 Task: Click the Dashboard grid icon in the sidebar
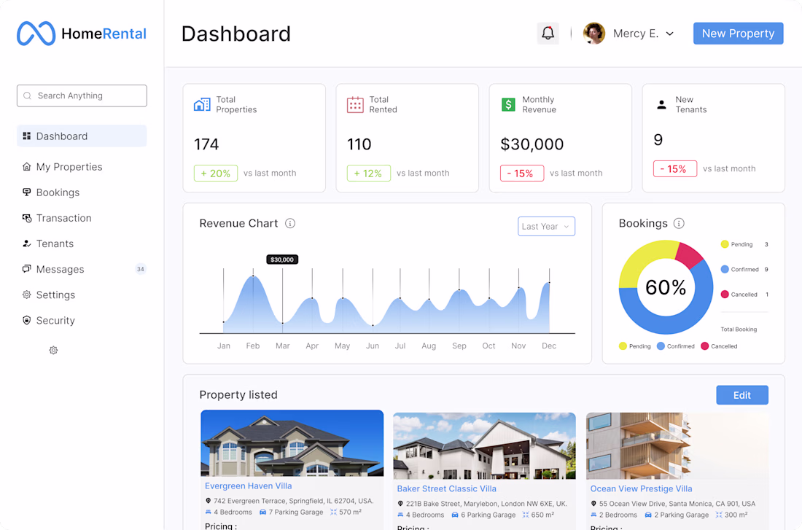coord(26,136)
